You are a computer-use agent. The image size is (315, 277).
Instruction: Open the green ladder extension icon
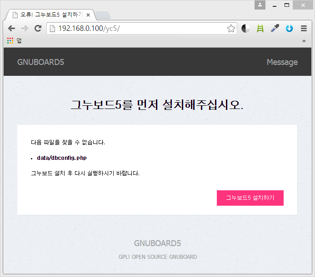pos(260,29)
